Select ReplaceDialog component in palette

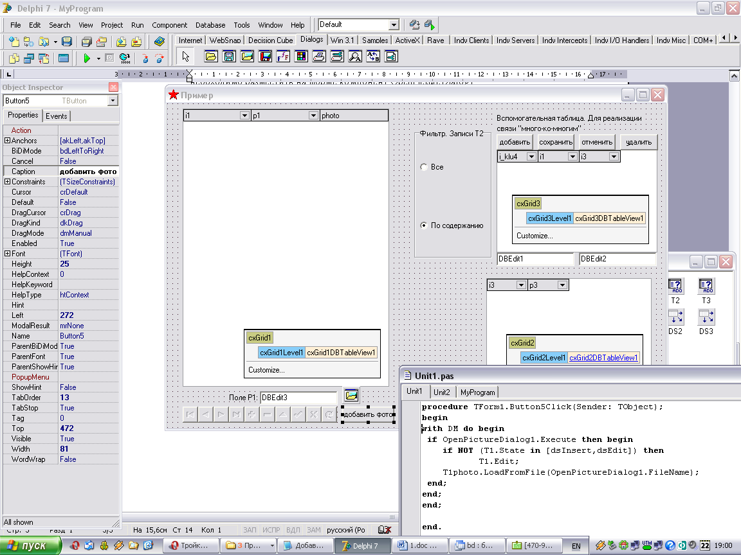point(373,57)
